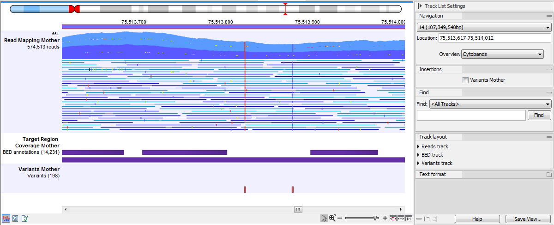Click the 1:1 zoom to base level icon

(x=409, y=218)
